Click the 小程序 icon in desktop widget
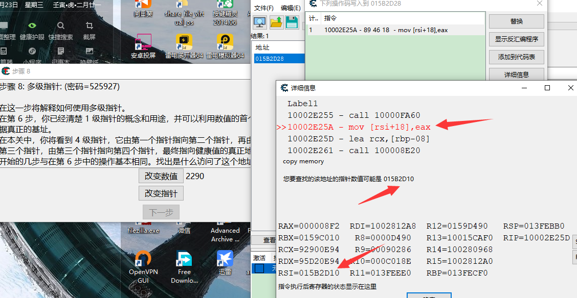Screen dimensions: 577x298 coord(32,51)
